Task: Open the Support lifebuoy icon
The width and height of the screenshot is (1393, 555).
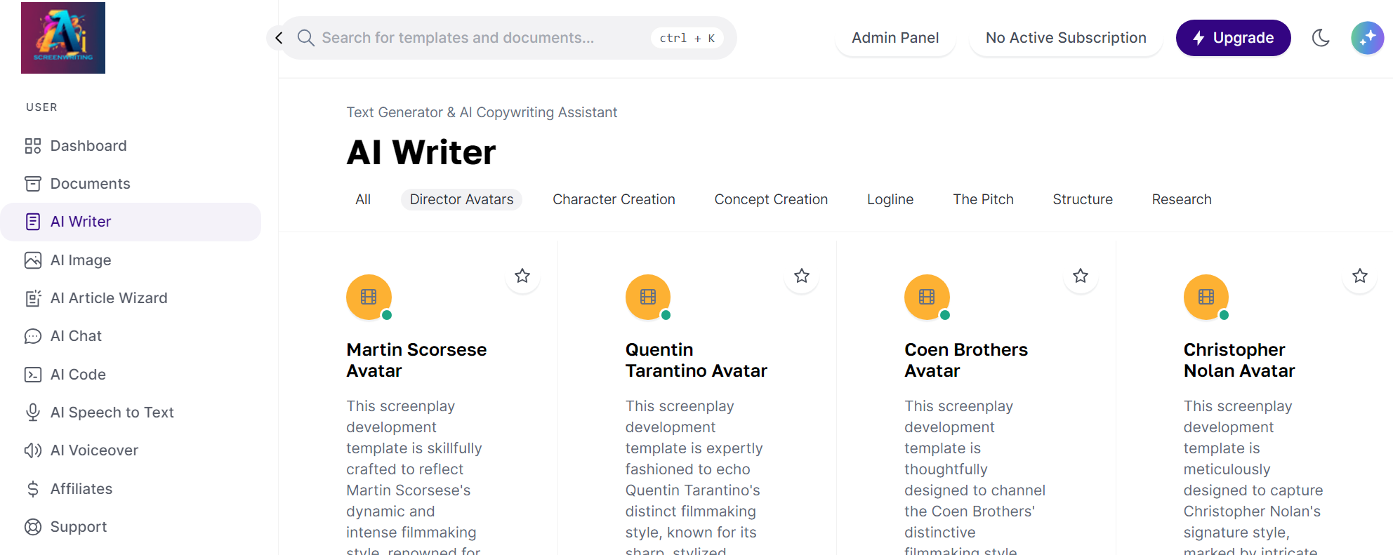Action: click(x=33, y=527)
